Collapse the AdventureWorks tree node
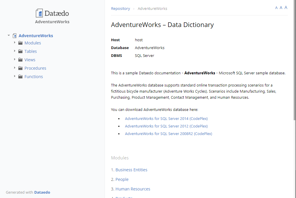 click(x=9, y=35)
